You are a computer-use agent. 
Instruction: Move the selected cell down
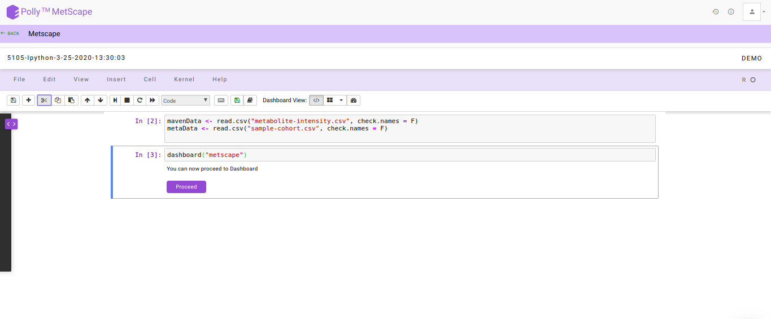point(101,100)
